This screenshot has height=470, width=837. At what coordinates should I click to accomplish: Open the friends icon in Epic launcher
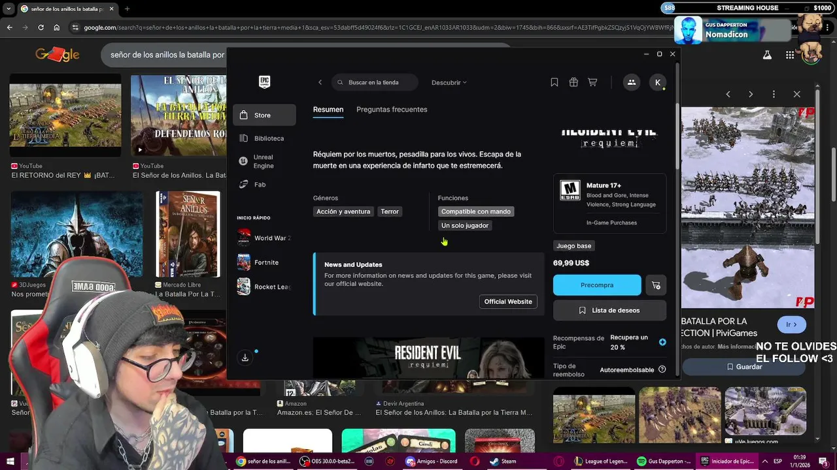632,82
